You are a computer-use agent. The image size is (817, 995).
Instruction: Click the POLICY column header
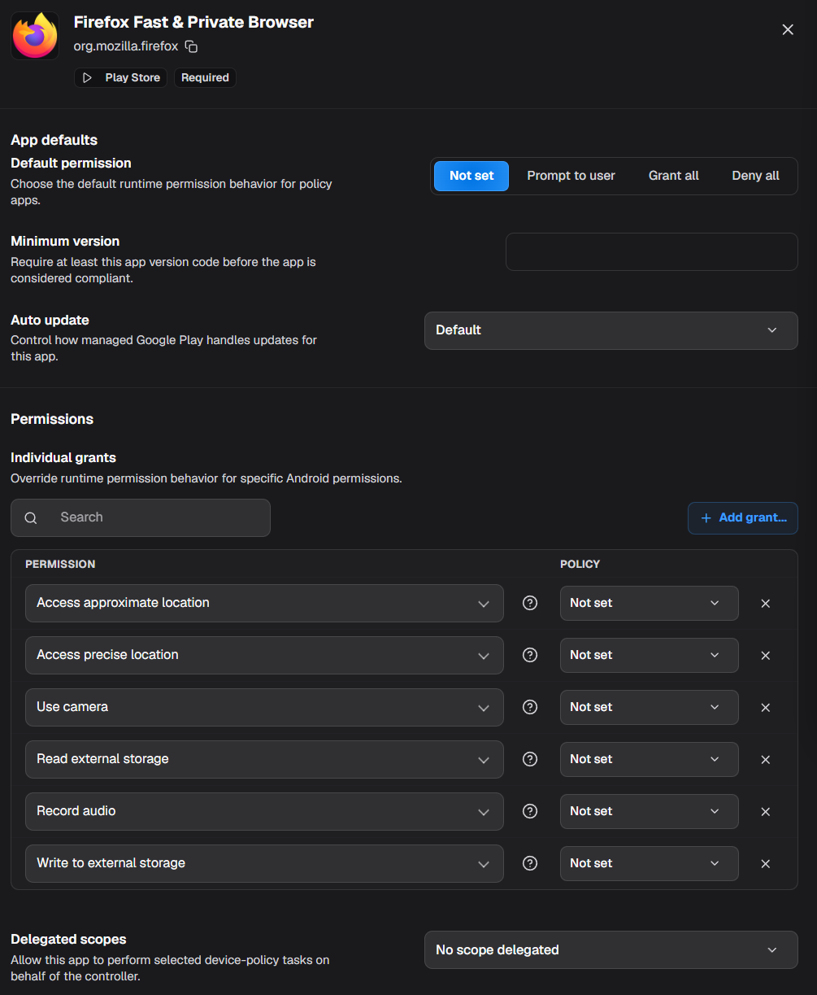pos(580,564)
